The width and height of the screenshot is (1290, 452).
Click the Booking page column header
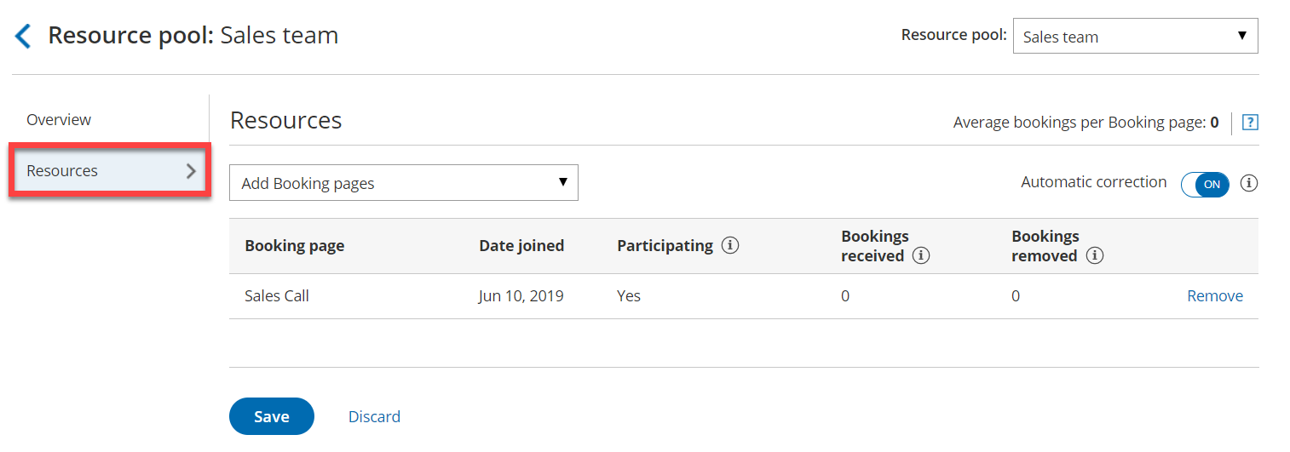click(295, 246)
